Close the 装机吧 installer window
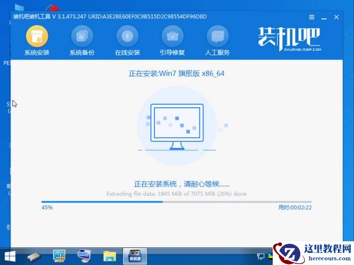Viewport: 354px width, 265px height. [336, 17]
